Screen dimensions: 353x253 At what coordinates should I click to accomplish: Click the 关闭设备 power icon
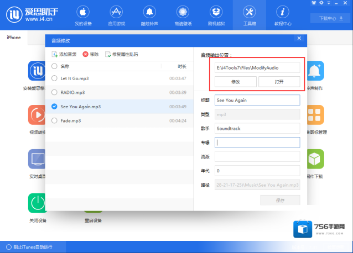[x=37, y=203]
